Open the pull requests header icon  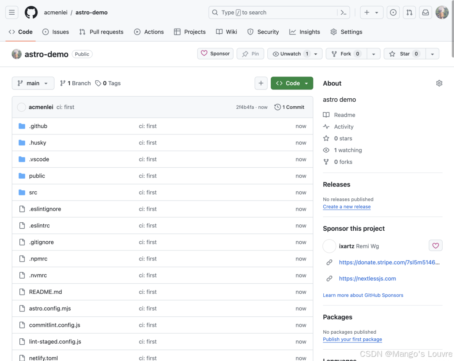coord(409,13)
